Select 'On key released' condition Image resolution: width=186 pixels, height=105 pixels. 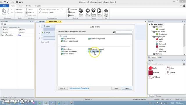(68, 54)
